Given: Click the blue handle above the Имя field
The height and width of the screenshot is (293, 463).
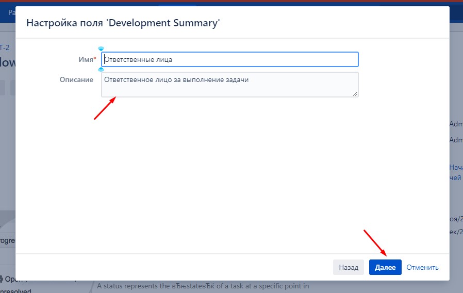Looking at the screenshot, I should tap(101, 48).
